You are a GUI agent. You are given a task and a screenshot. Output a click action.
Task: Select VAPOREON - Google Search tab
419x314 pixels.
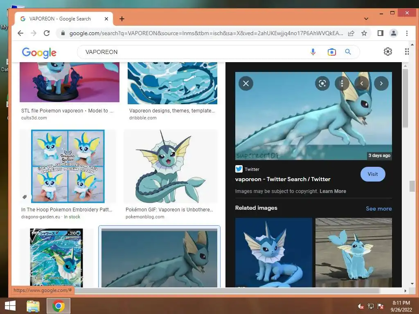point(63,19)
